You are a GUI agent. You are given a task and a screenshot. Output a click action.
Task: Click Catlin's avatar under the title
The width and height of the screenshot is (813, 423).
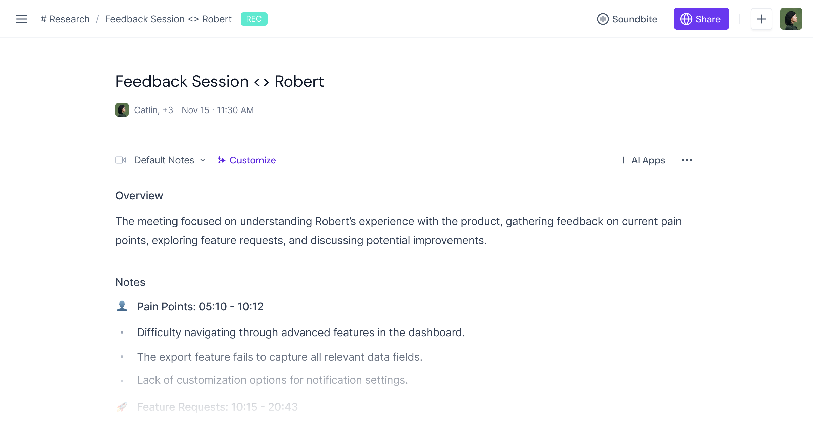[x=122, y=110]
